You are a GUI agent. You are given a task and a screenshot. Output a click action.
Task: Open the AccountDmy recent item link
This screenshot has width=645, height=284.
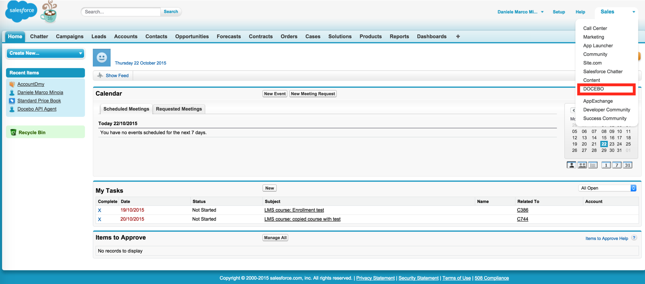[31, 84]
